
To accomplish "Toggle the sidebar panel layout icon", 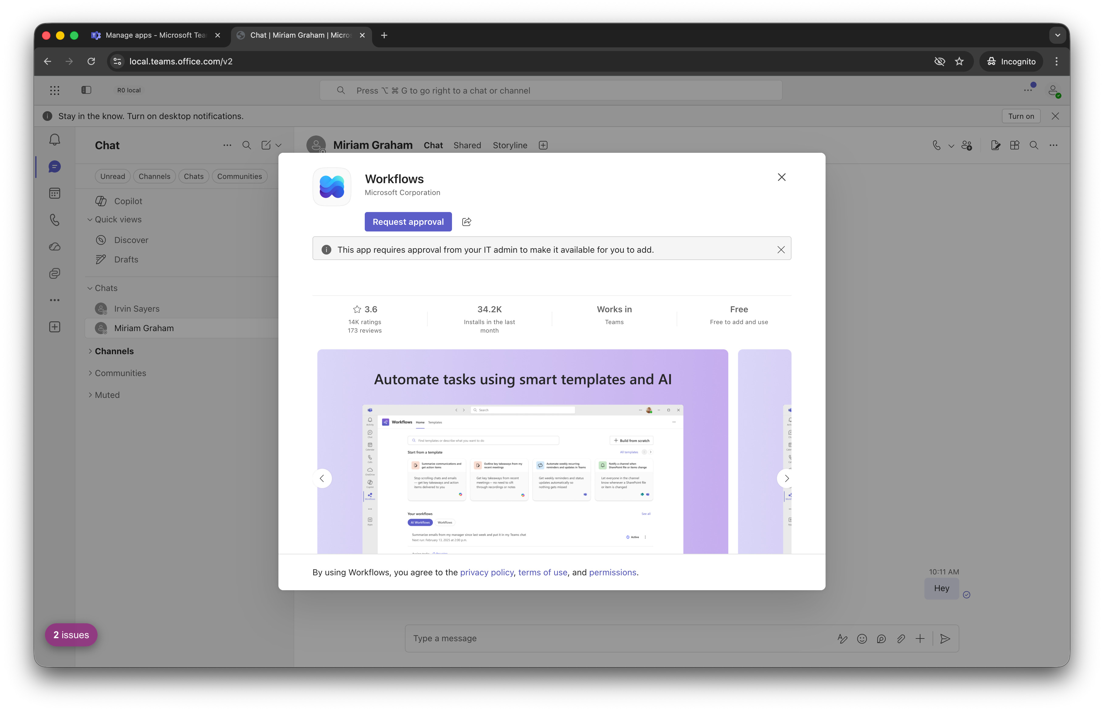I will coord(86,90).
